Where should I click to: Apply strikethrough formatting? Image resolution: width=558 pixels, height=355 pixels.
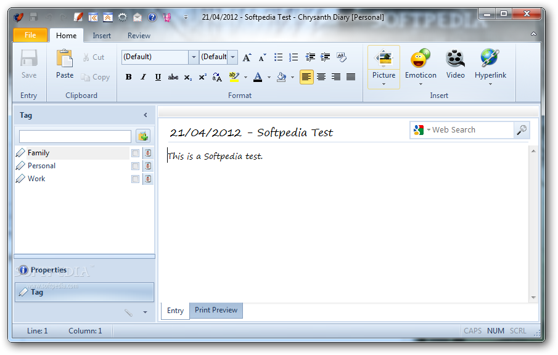[173, 77]
